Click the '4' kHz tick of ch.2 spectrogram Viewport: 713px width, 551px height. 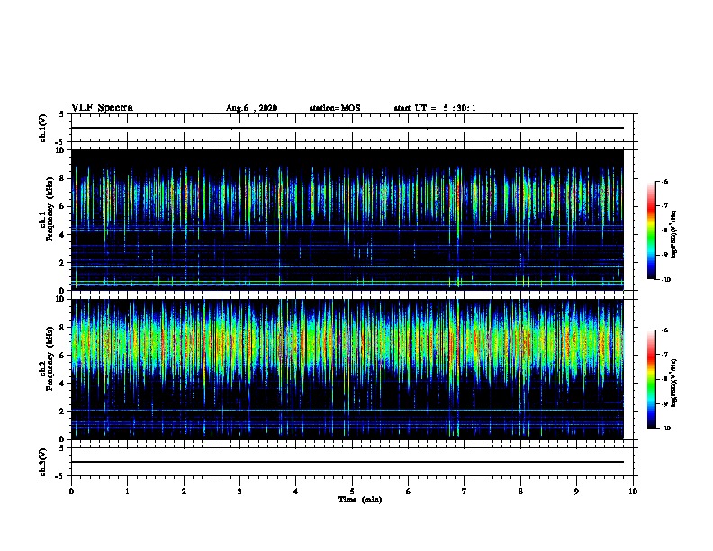point(62,384)
